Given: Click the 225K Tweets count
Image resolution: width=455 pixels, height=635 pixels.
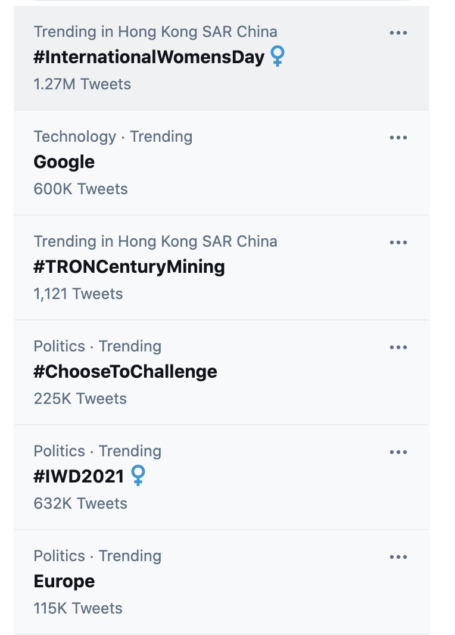Looking at the screenshot, I should click(x=80, y=399).
